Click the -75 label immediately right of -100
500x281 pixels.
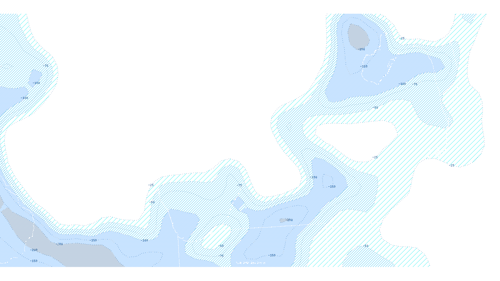coord(414,84)
